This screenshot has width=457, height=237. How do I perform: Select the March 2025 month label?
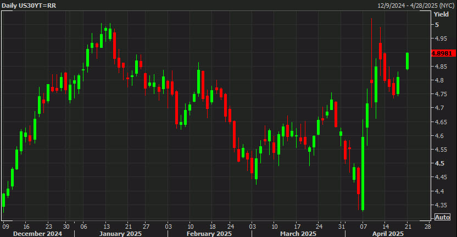(298, 234)
